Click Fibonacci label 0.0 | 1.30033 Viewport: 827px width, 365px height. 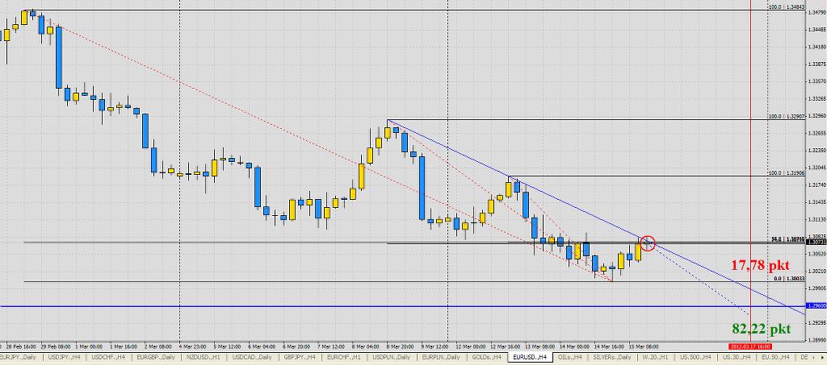(x=788, y=279)
